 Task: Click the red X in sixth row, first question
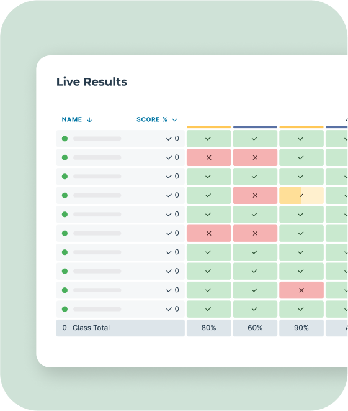(x=208, y=233)
